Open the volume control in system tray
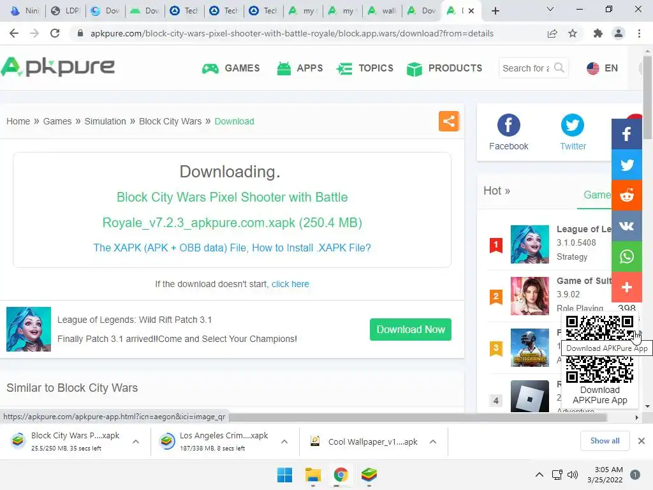The height and width of the screenshot is (490, 653). (x=573, y=475)
